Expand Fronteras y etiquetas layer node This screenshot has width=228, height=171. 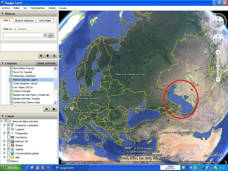[x=4, y=125]
